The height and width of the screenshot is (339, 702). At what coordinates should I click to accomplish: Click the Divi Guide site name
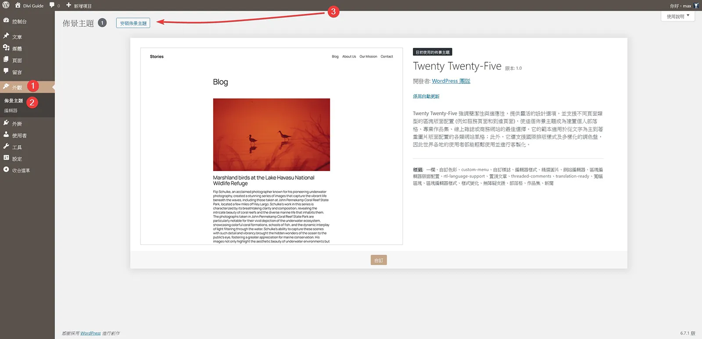33,6
